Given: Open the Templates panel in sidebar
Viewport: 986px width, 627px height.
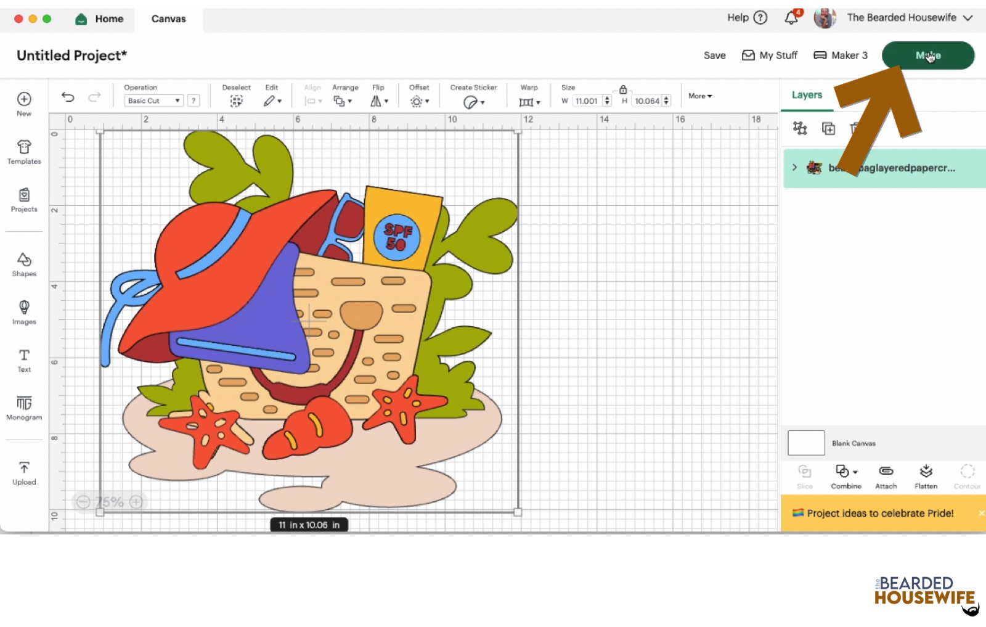Looking at the screenshot, I should pyautogui.click(x=24, y=152).
